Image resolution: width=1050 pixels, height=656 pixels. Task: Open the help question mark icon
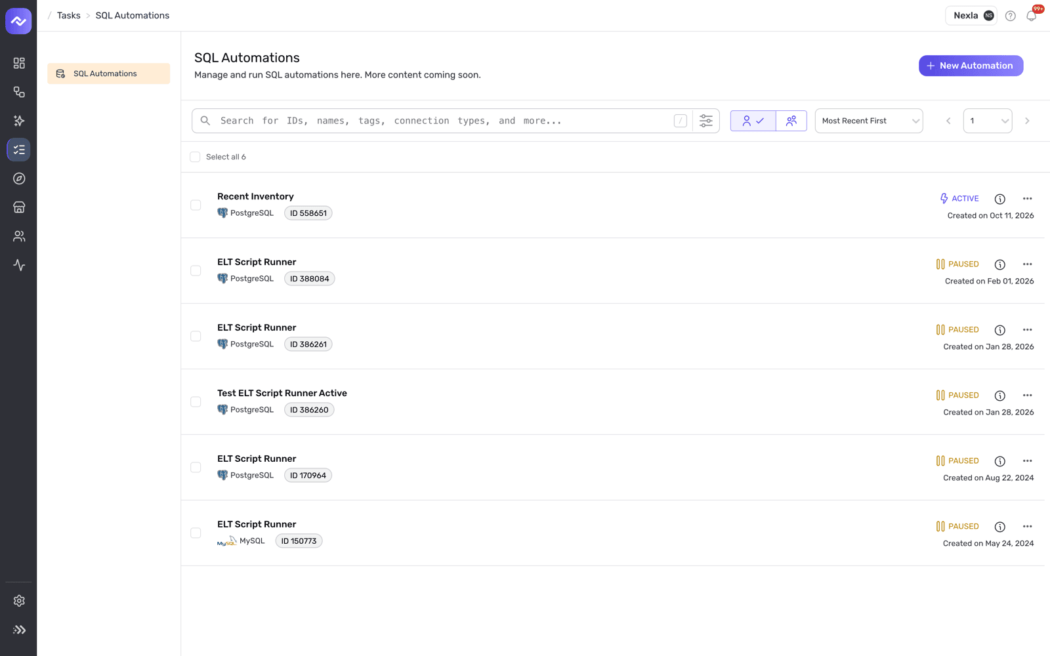pyautogui.click(x=1011, y=16)
